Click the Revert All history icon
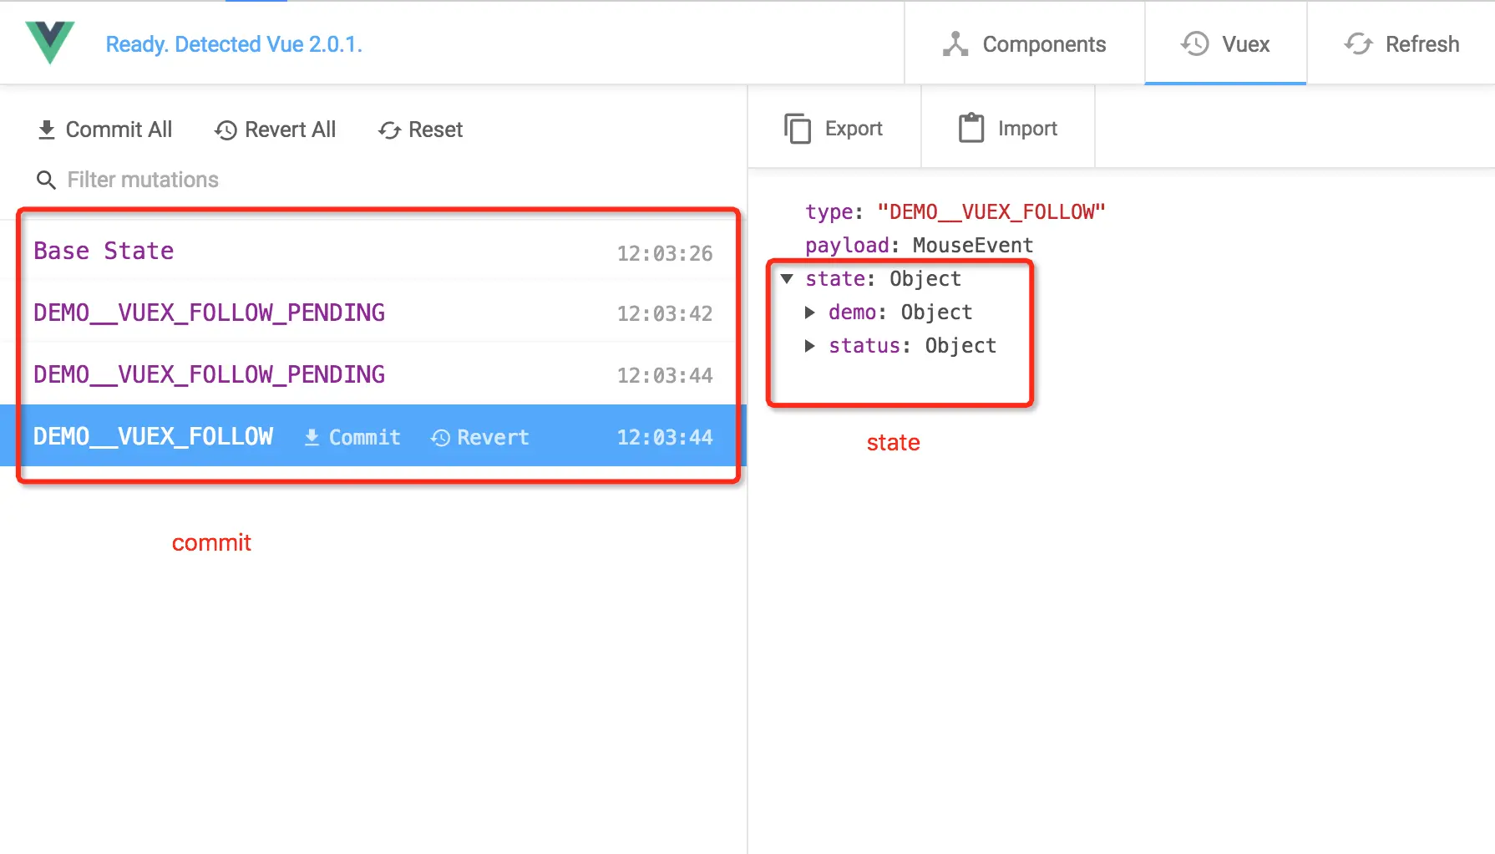Viewport: 1495px width, 854px height. coord(224,130)
